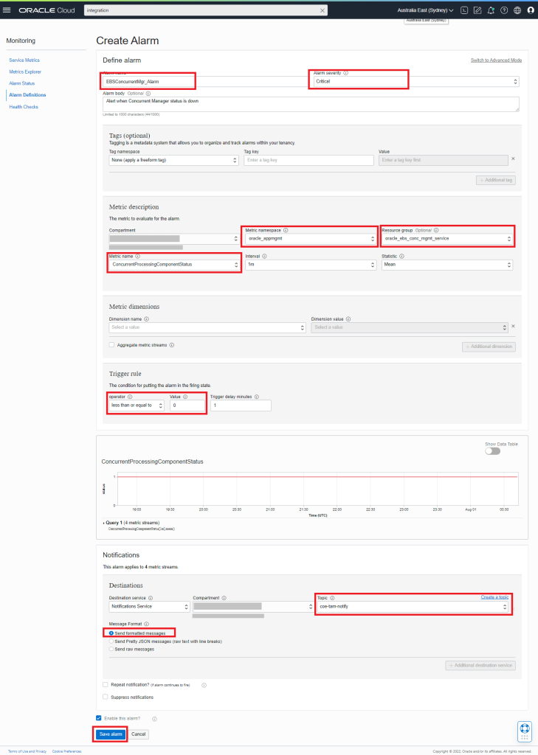The height and width of the screenshot is (755, 538).
Task: Open Health Checks in the sidebar
Action: point(23,107)
